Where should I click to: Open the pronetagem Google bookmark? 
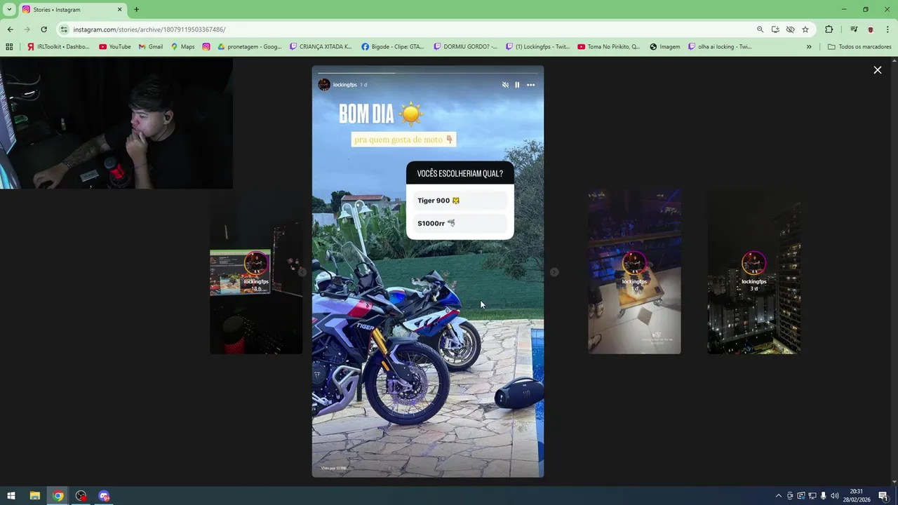pos(249,47)
